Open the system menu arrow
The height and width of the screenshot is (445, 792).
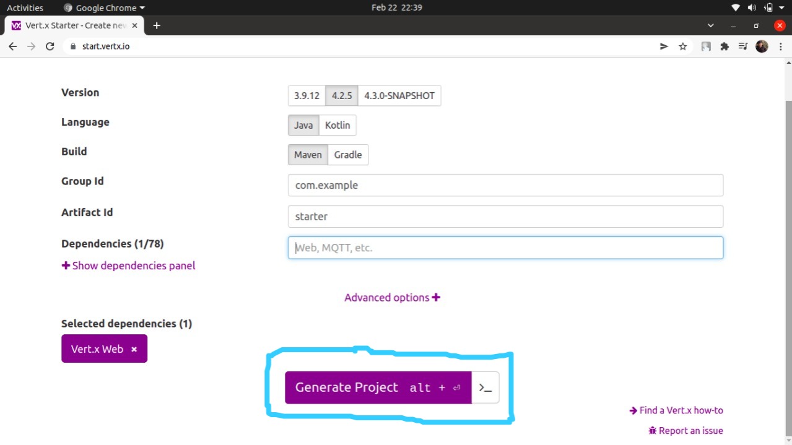(x=781, y=8)
